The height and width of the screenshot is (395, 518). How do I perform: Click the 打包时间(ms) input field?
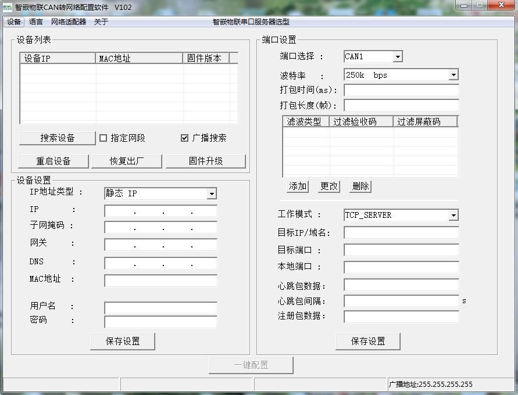[x=401, y=90]
